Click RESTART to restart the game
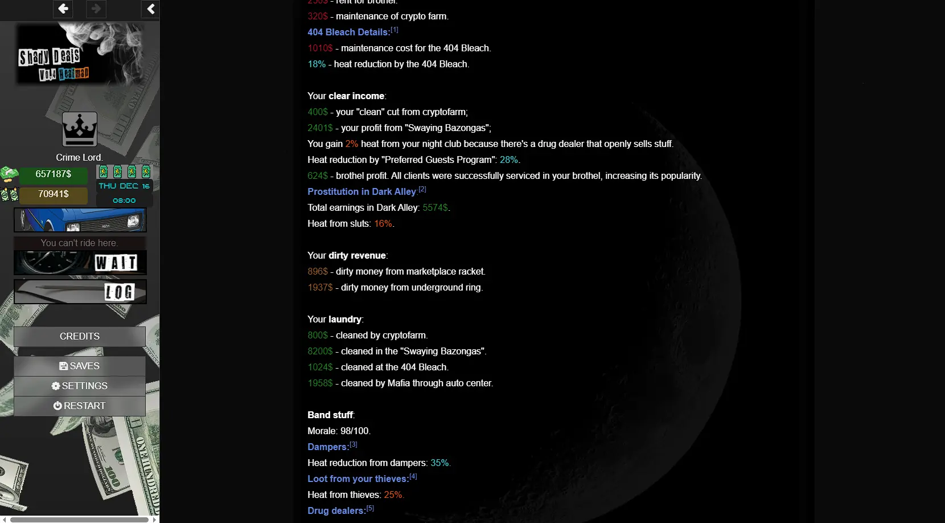This screenshot has height=523, width=945. click(x=80, y=406)
